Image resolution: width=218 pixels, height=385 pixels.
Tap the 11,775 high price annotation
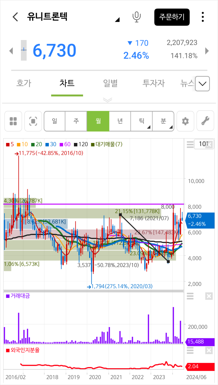[x=49, y=153]
